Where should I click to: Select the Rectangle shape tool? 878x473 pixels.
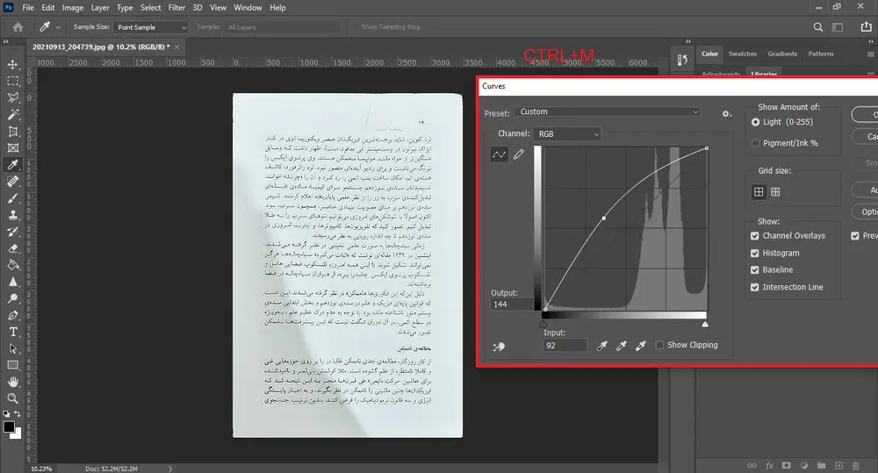pos(13,366)
